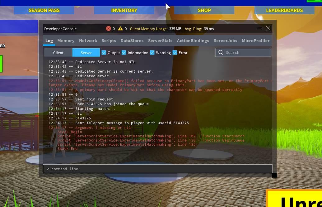Click the console's black resize handle
This screenshot has width=322, height=207.
pyautogui.click(x=274, y=175)
